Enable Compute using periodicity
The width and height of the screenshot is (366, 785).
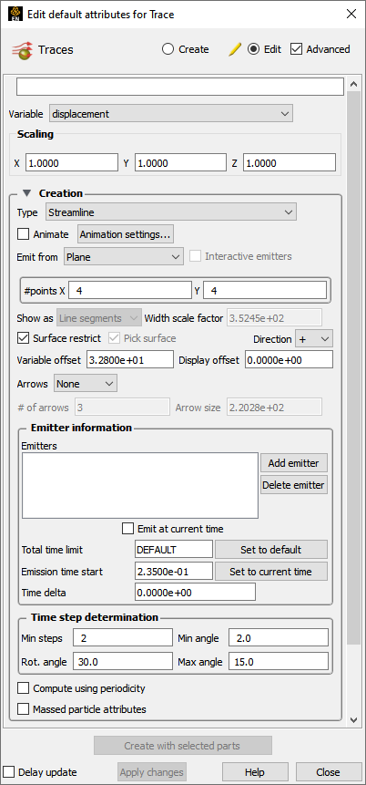coord(23,688)
